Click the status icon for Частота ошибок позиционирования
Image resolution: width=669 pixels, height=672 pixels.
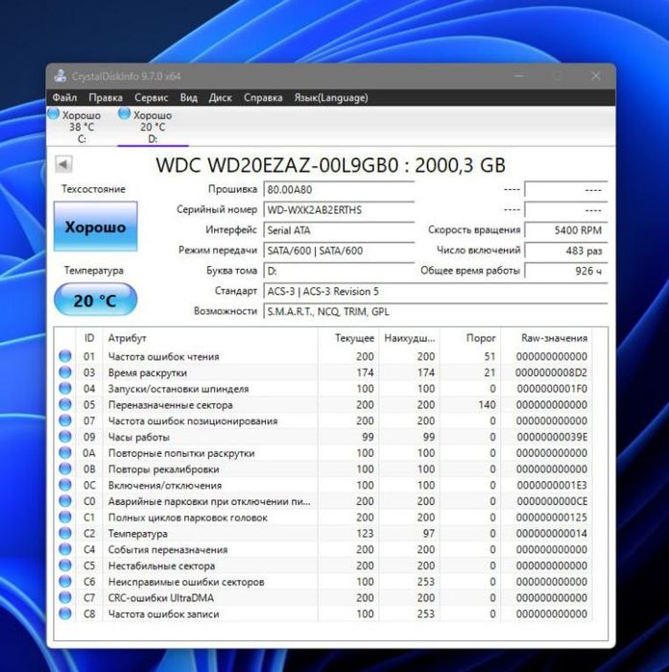65,420
